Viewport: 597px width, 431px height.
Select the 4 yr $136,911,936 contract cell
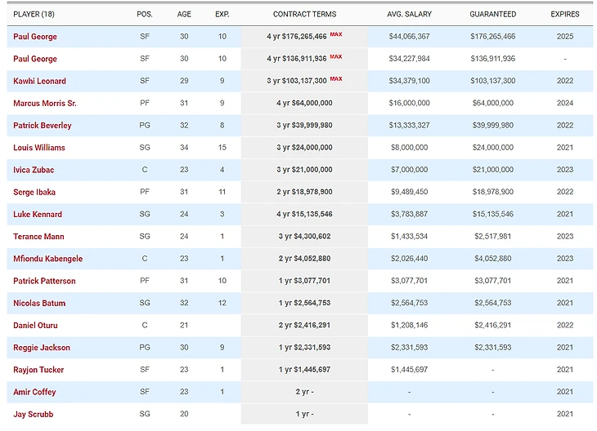[304, 59]
